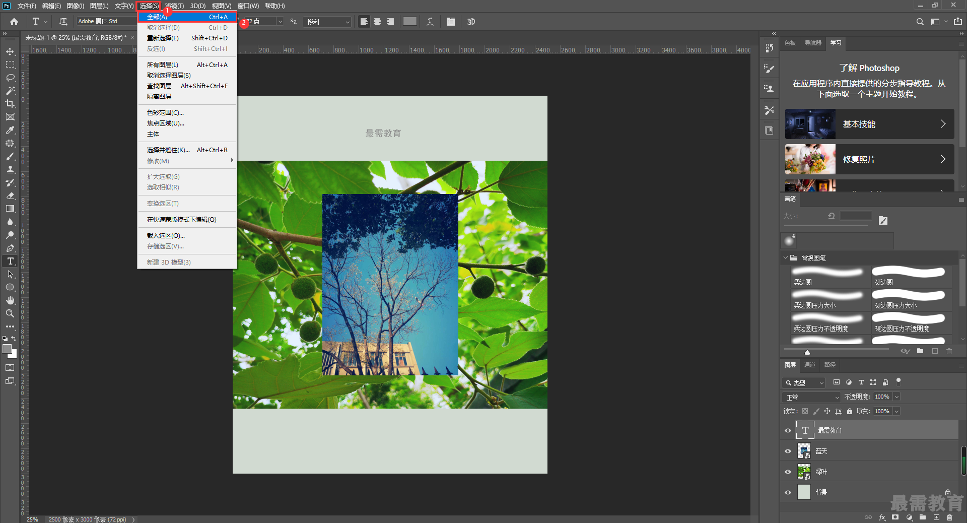This screenshot has width=967, height=523.
Task: Create a new layer icon in Layers panel
Action: tap(936, 517)
